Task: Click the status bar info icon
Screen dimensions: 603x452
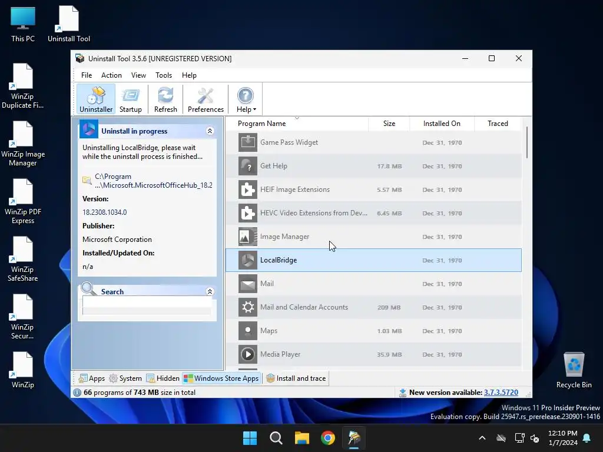Action: point(77,393)
